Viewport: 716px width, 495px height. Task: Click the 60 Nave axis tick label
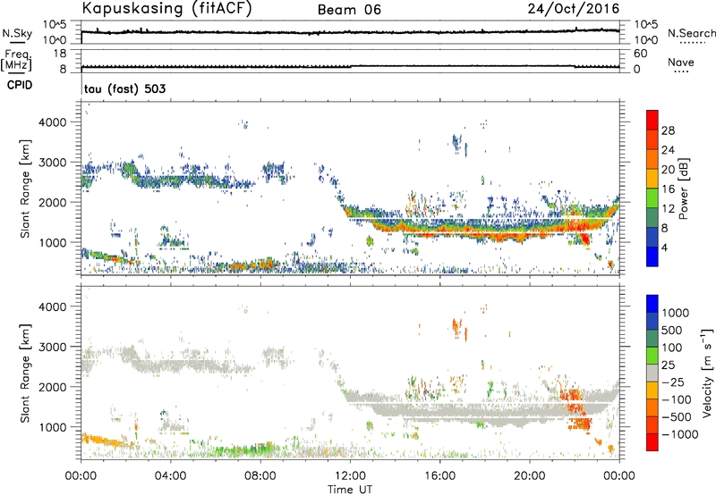[x=641, y=54]
